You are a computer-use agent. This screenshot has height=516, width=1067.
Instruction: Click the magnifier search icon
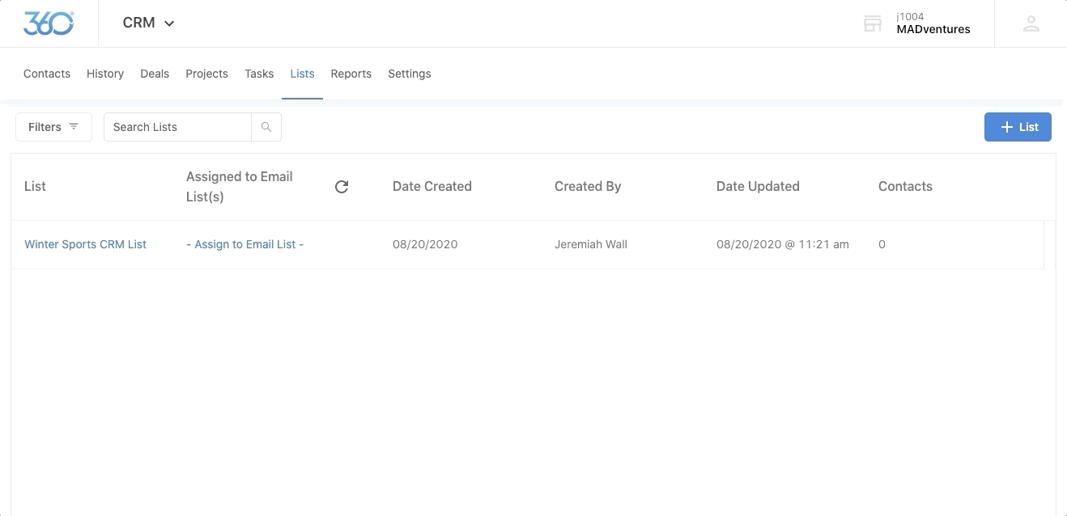(x=266, y=127)
